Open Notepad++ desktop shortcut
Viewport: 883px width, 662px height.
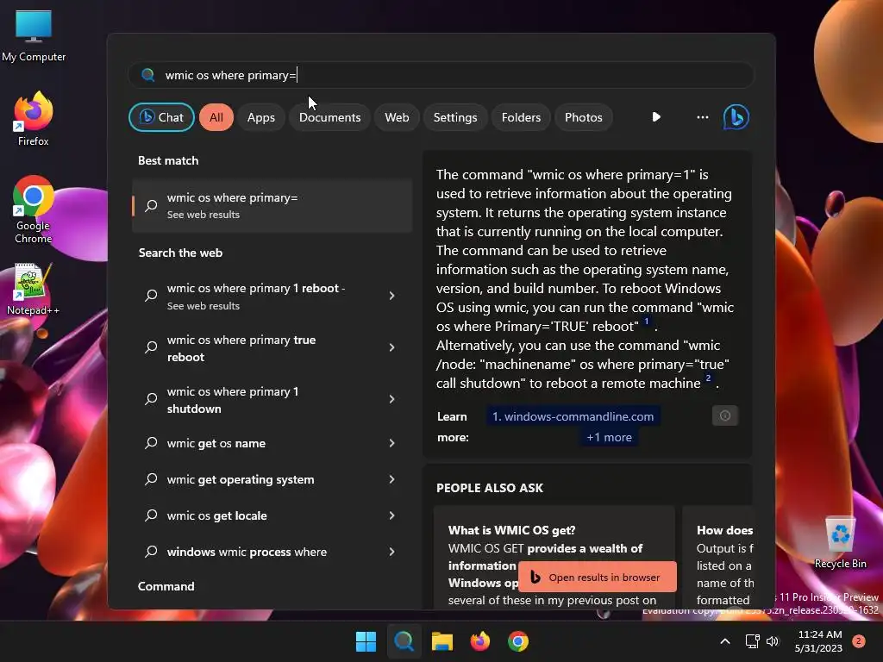34,290
